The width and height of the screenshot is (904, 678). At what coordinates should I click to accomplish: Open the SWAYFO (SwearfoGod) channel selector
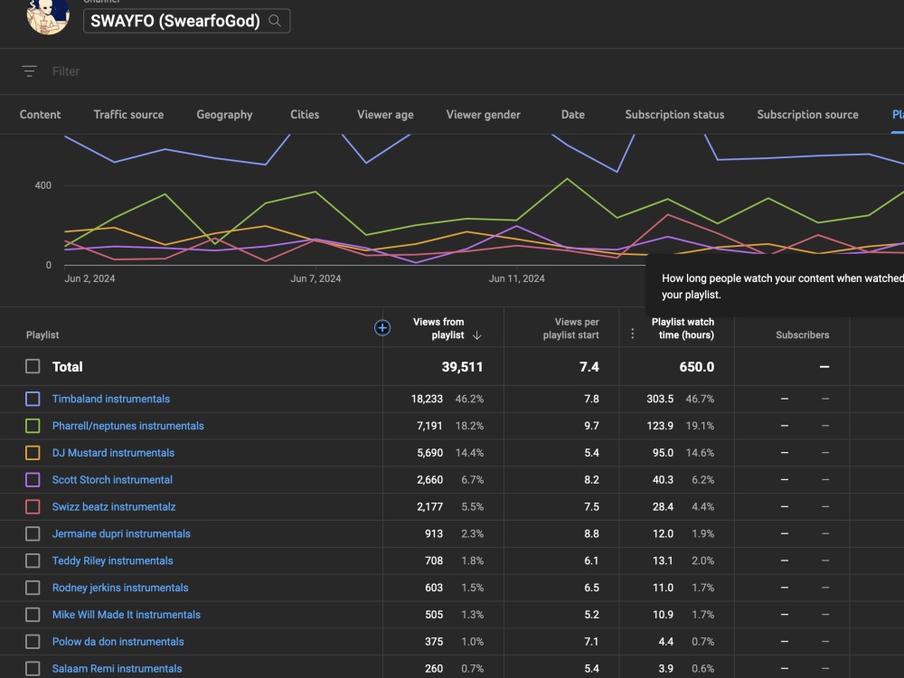coord(187,21)
